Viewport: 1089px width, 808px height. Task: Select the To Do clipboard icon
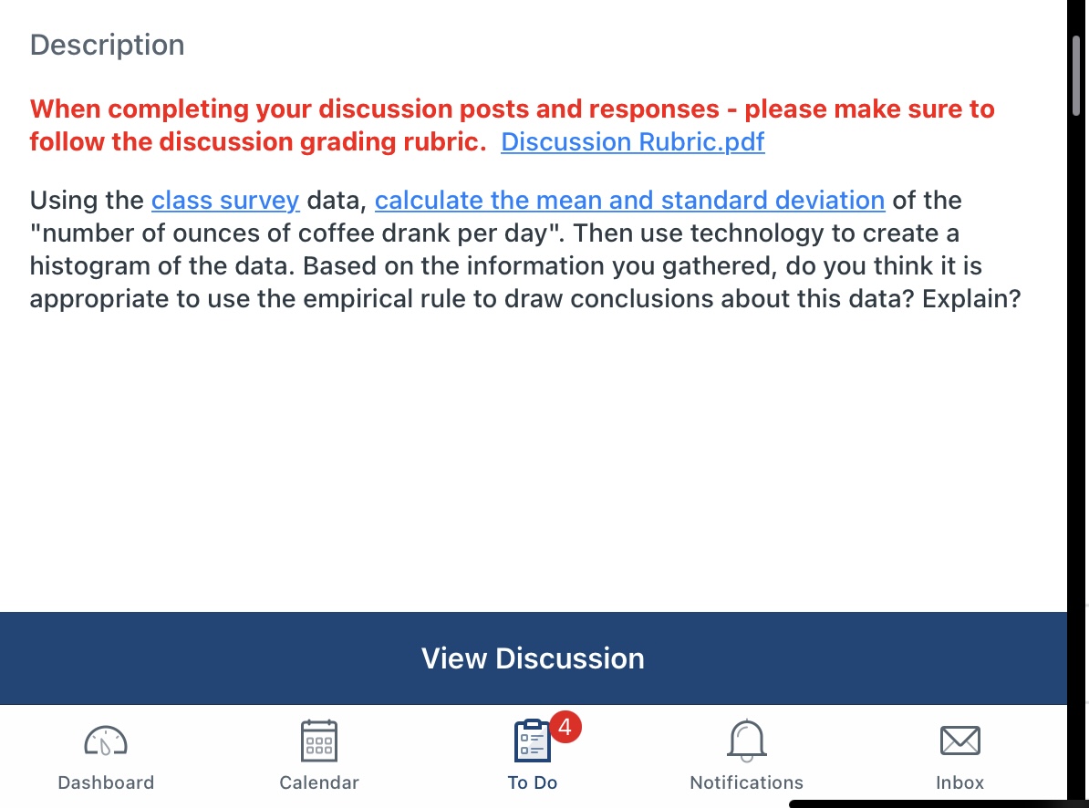(x=531, y=741)
